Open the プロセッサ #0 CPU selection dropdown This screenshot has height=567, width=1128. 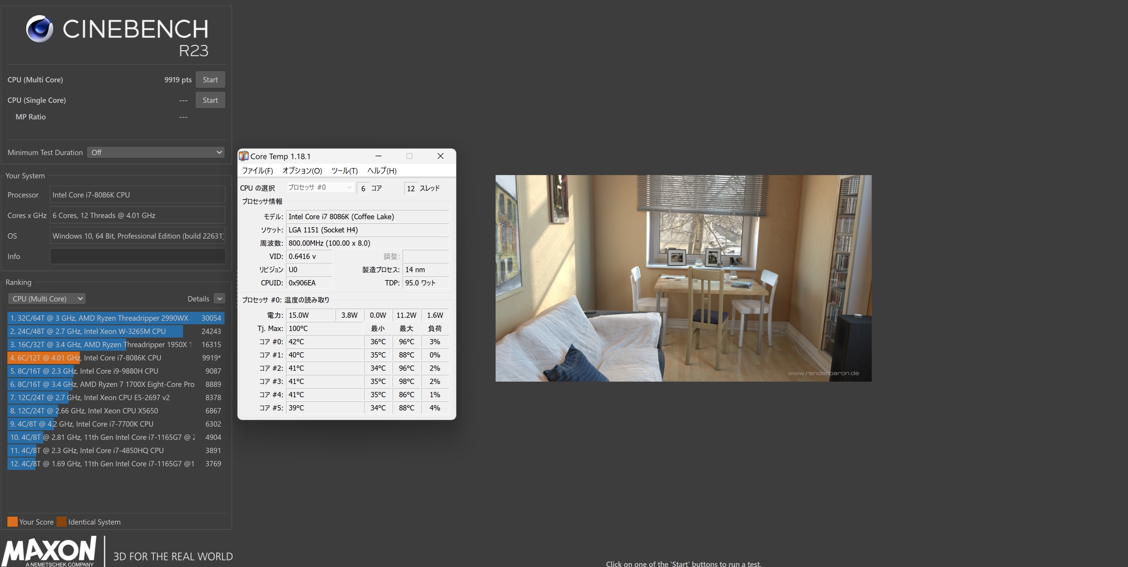tap(320, 187)
